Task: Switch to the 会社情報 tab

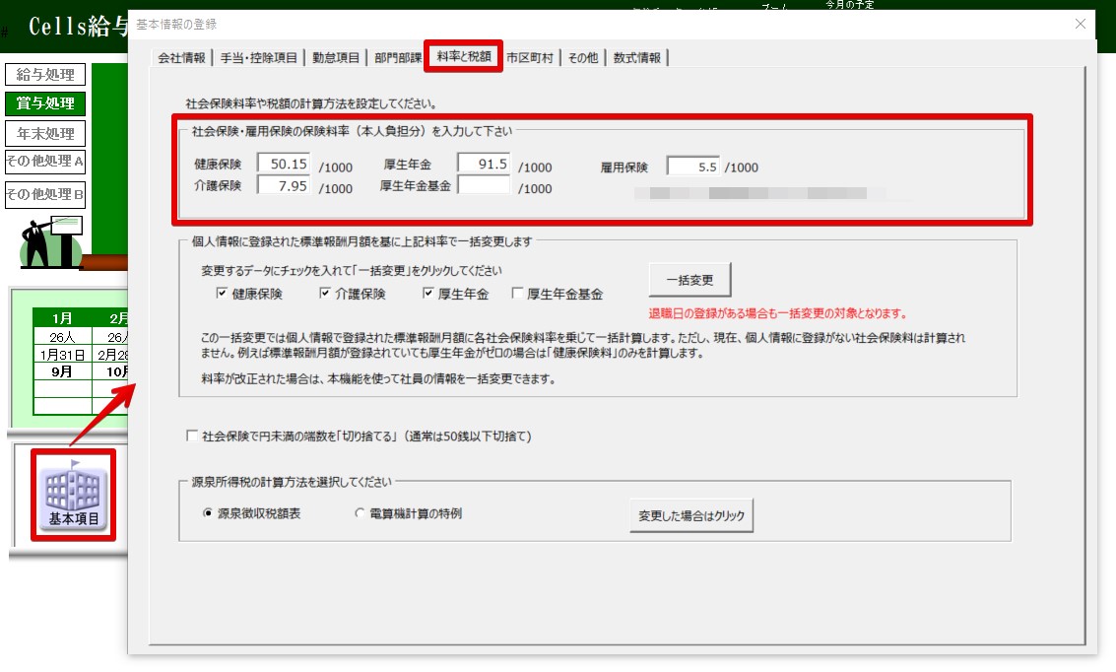Action: pyautogui.click(x=181, y=58)
